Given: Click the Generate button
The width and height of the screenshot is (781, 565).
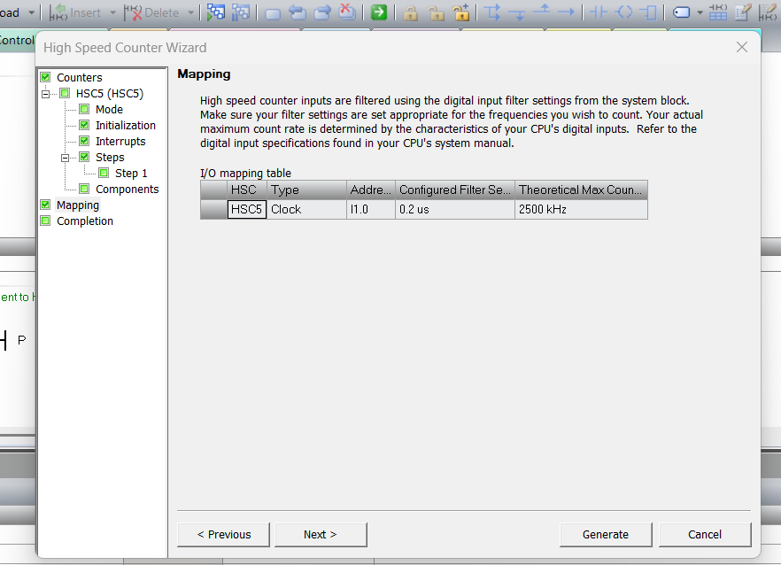Looking at the screenshot, I should click(605, 534).
